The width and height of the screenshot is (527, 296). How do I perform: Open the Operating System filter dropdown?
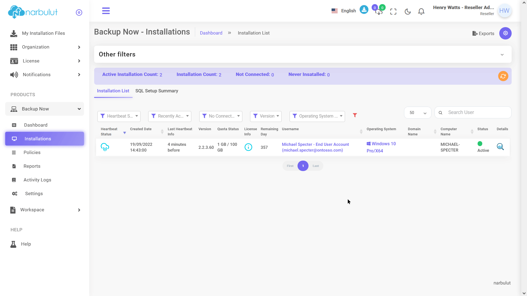point(317,116)
